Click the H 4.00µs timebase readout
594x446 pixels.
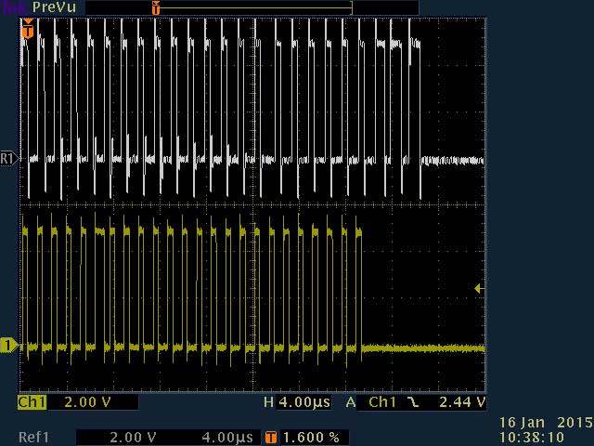[297, 402]
